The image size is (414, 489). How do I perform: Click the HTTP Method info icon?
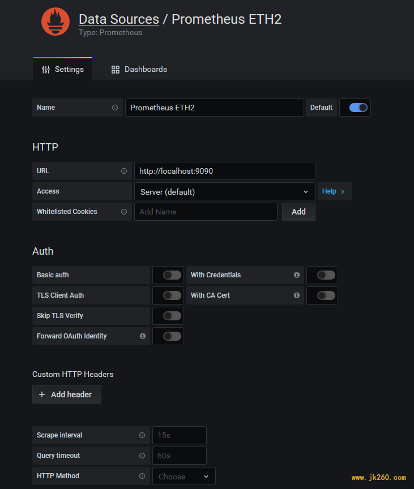click(142, 476)
